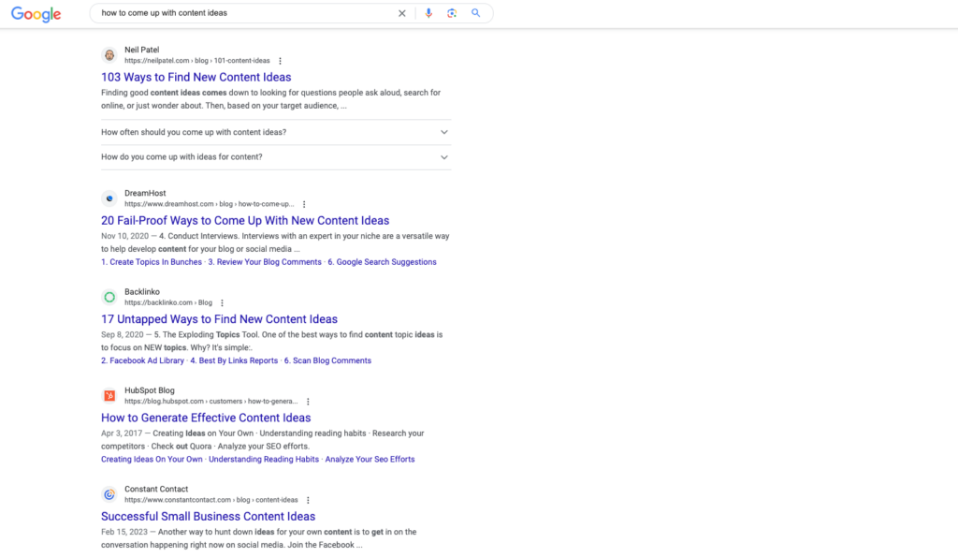Viewport: 958px width, 558px height.
Task: Click the 'Backlinko' site name
Action: coord(142,292)
